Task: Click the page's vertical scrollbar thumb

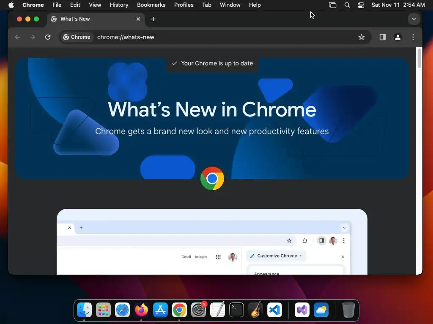Action: (x=419, y=58)
